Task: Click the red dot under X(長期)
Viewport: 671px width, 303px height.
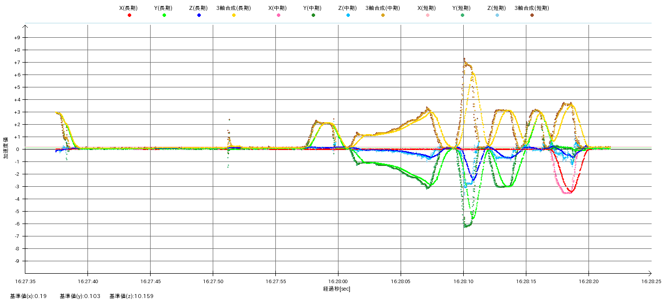Action: pos(129,15)
